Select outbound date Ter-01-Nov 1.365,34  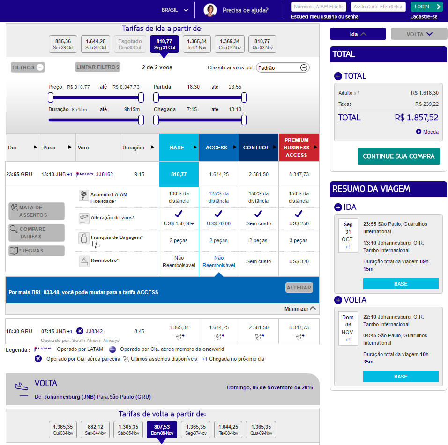(x=197, y=44)
